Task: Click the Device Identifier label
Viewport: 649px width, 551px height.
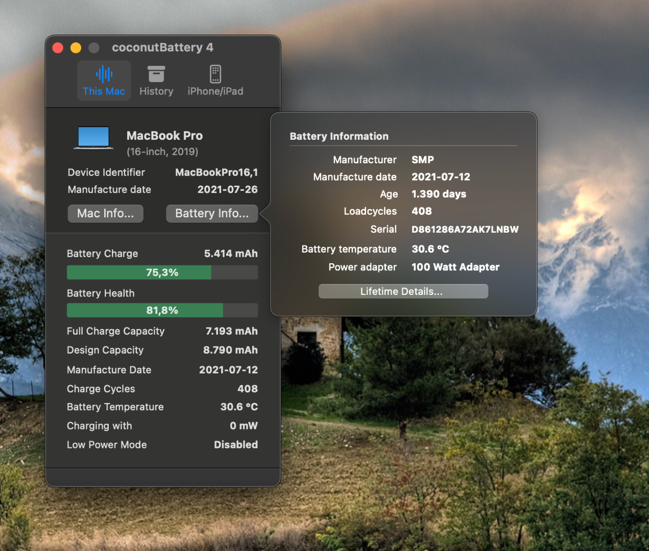Action: (x=106, y=172)
